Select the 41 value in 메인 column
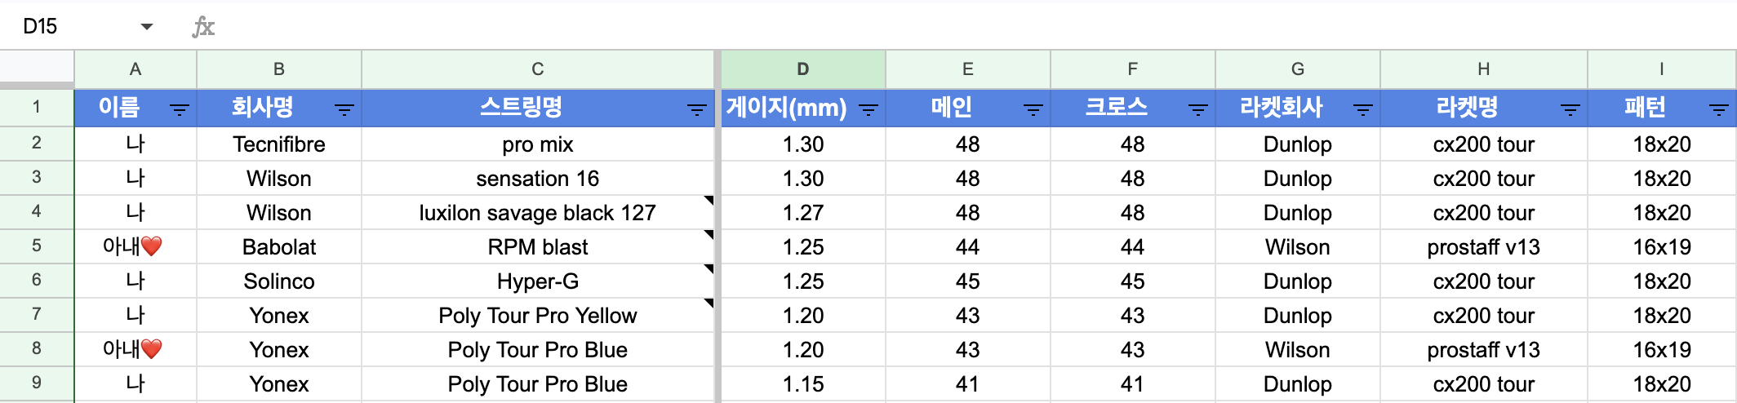The width and height of the screenshot is (1737, 403). tap(968, 383)
